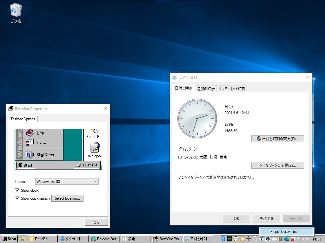This screenshot has width=325, height=243.
Task: Click the タイム ゾーンの変更(Z)... button
Action: [278, 165]
